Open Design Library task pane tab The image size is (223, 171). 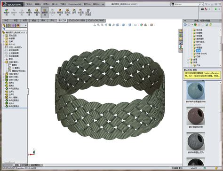(x=181, y=35)
